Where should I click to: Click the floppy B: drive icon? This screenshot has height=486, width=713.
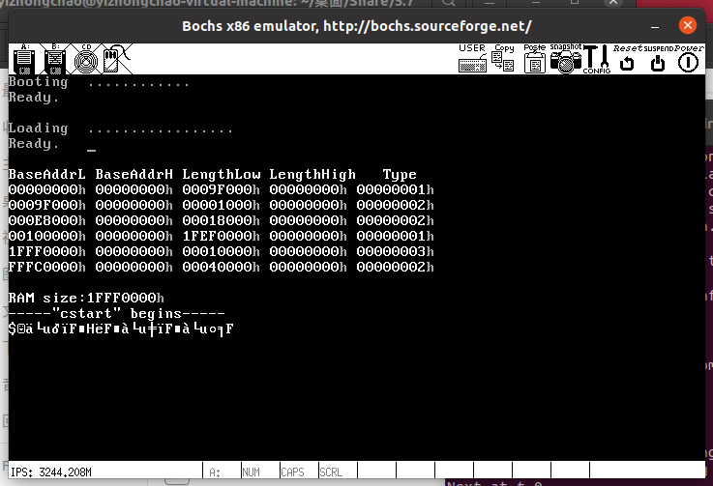[55, 59]
